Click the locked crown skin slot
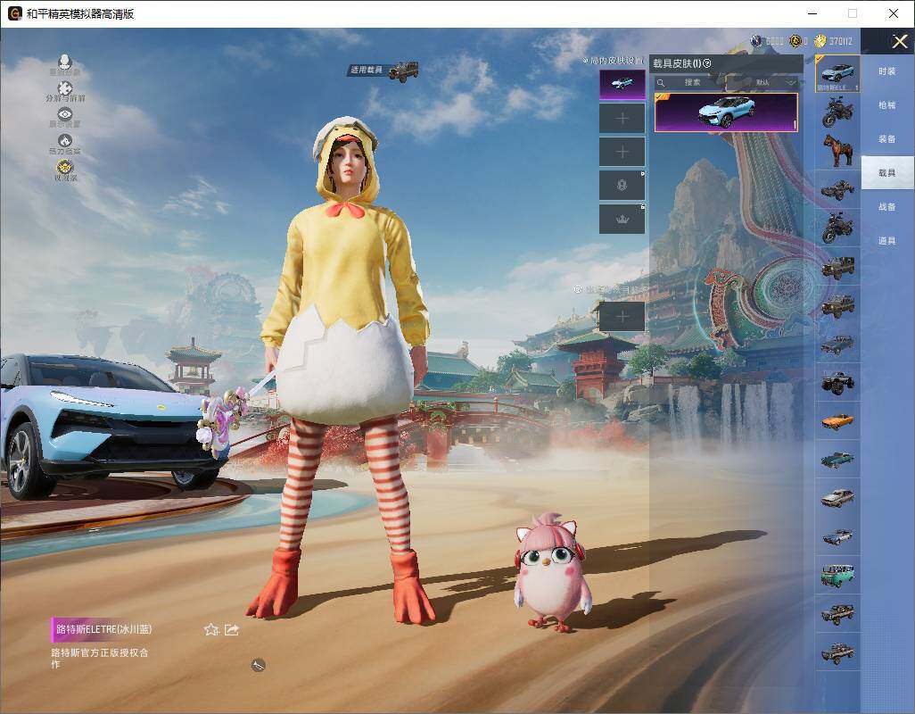 pos(622,219)
